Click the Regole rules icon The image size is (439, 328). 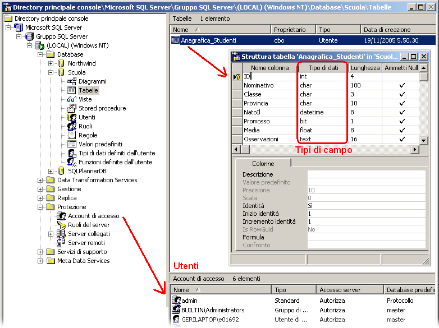point(72,135)
